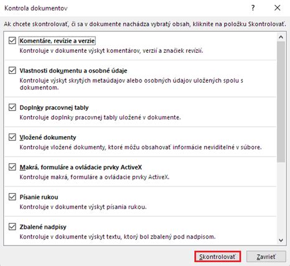The image size is (290, 266).
Task: Click the scrollbar down arrow
Action: point(281,241)
